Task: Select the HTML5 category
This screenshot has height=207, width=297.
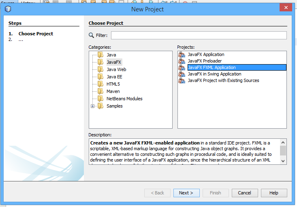Action: [x=113, y=84]
